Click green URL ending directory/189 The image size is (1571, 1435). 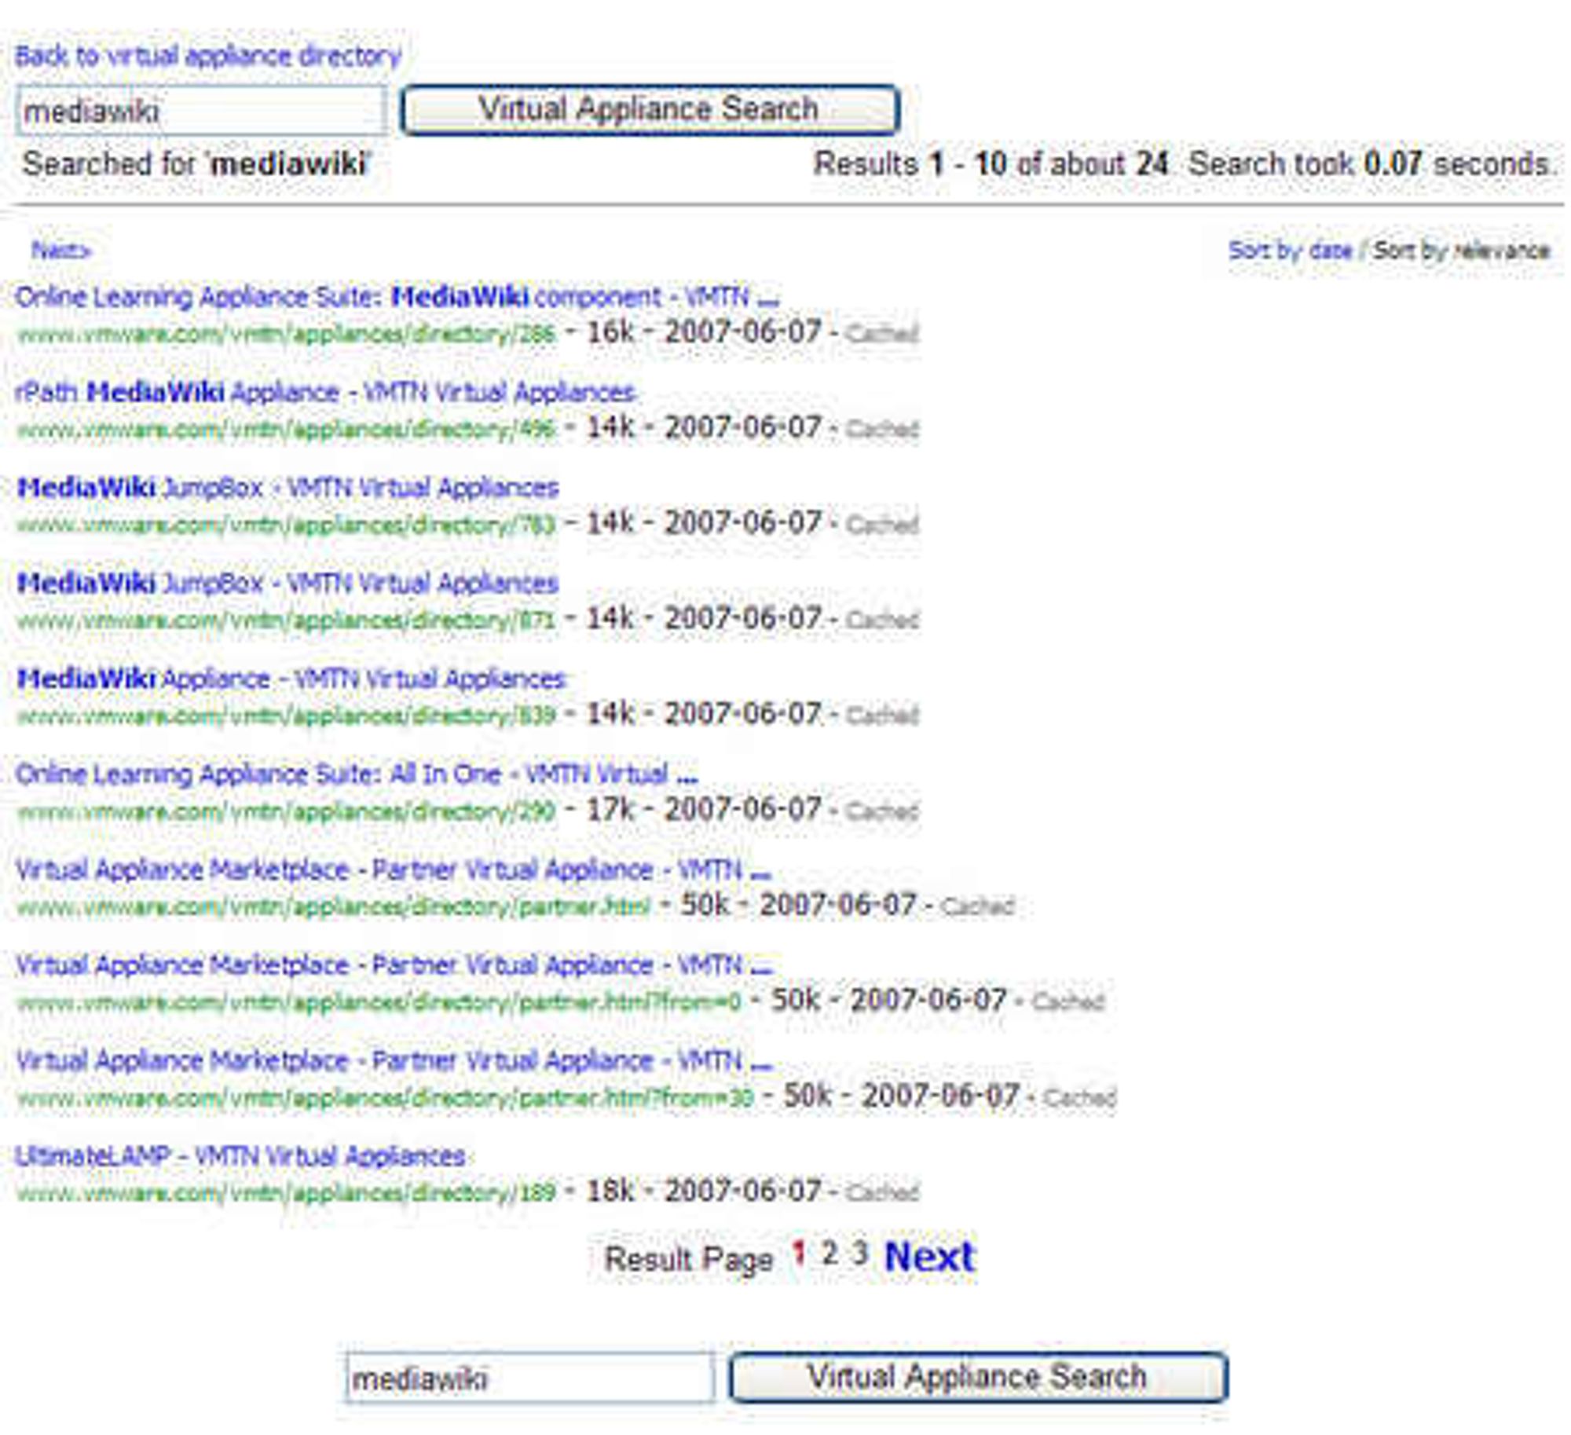point(286,1193)
